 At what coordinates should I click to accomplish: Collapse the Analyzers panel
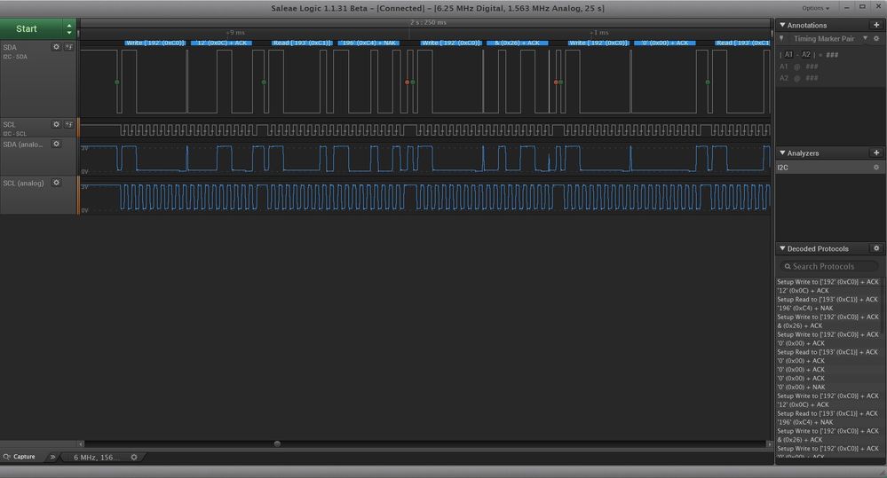[x=782, y=153]
